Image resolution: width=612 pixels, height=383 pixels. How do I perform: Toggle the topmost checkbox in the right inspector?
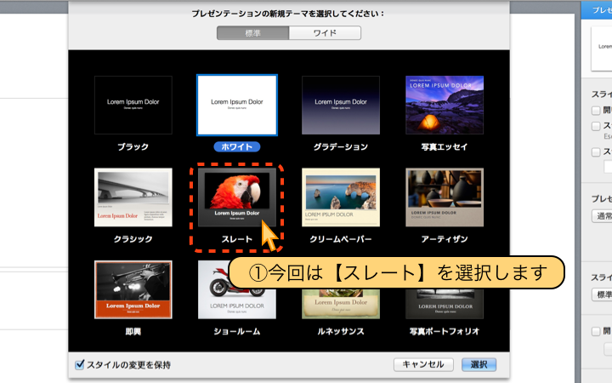tap(596, 111)
